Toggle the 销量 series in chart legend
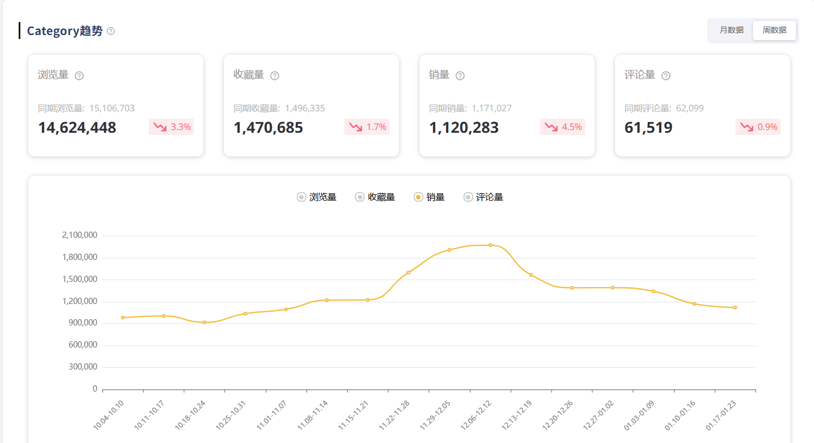 pos(429,197)
